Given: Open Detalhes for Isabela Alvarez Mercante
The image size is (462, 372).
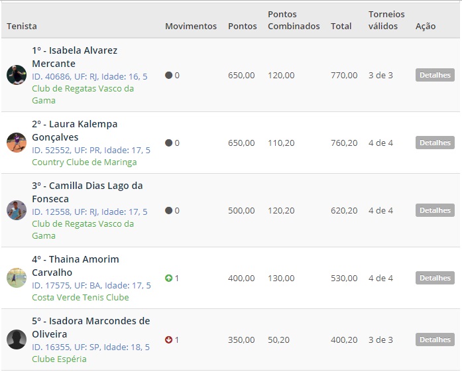Looking at the screenshot, I should [435, 76].
